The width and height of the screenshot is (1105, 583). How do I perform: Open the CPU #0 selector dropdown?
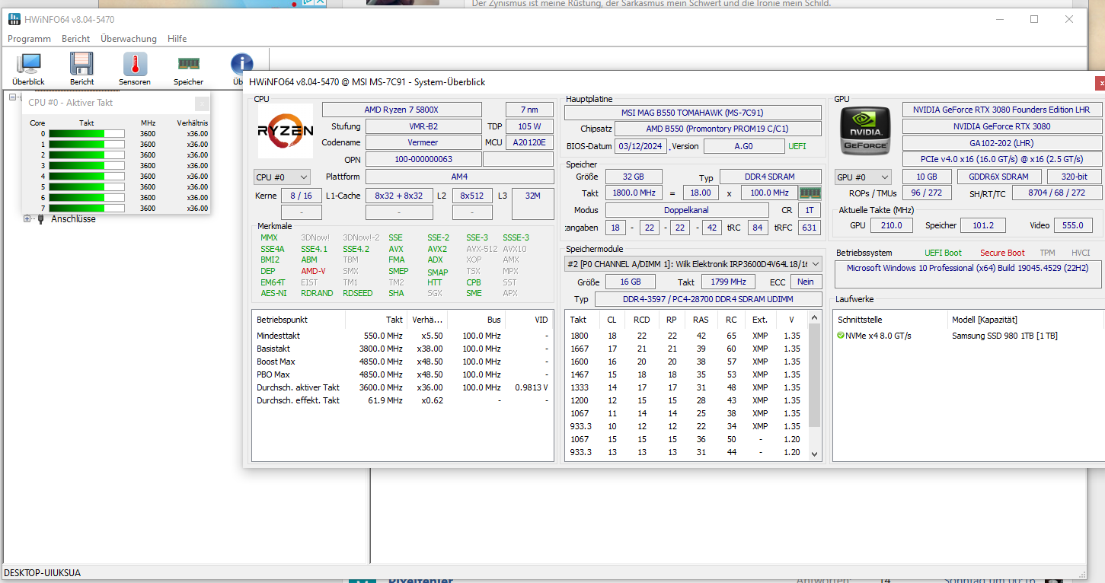pyautogui.click(x=282, y=177)
